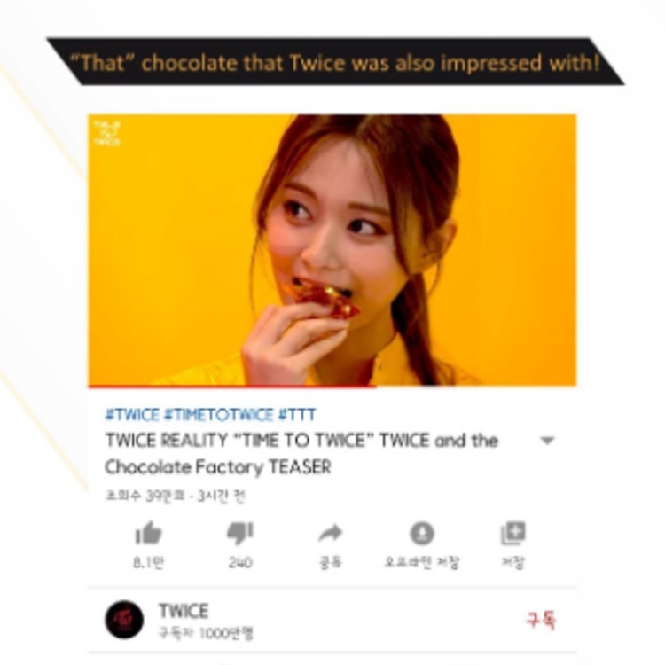Open the TWICE channel avatar
The height and width of the screenshot is (665, 665).
pyautogui.click(x=124, y=619)
